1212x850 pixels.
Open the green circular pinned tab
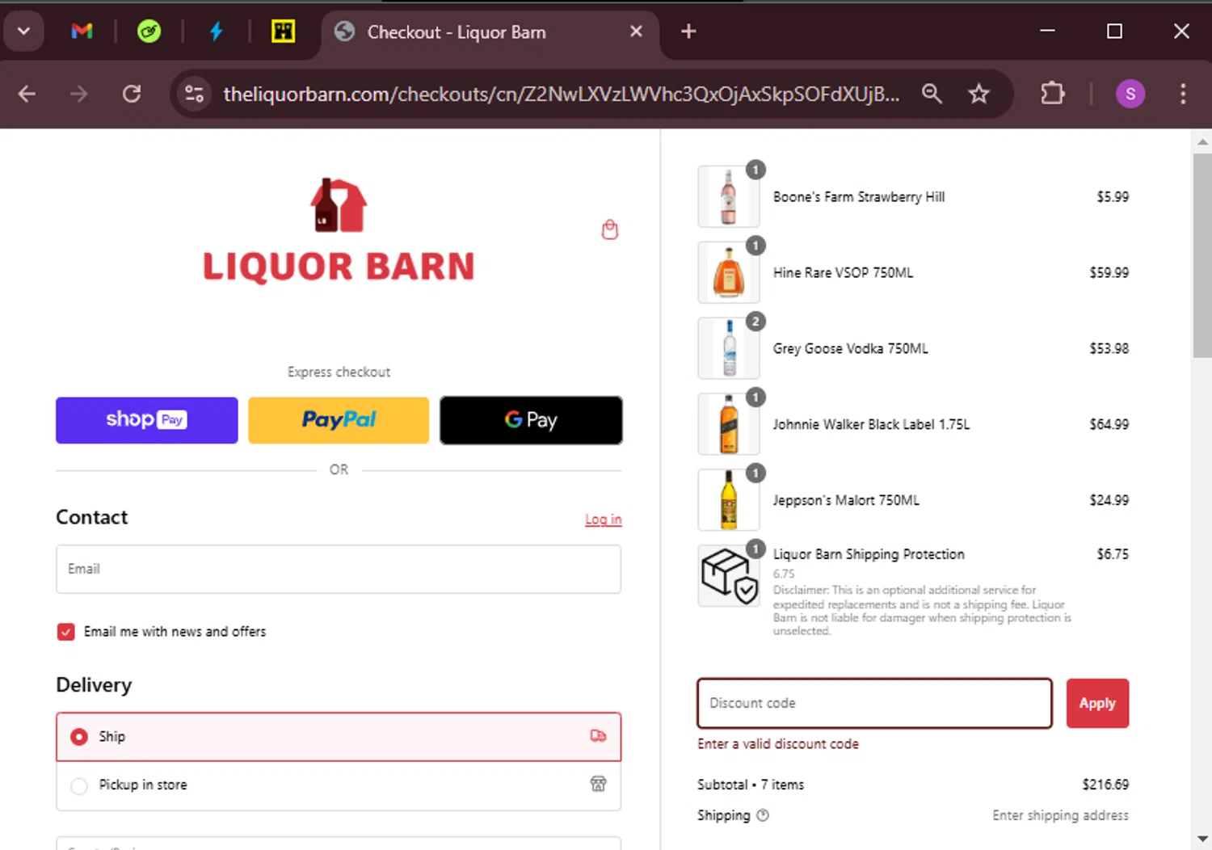tap(149, 32)
